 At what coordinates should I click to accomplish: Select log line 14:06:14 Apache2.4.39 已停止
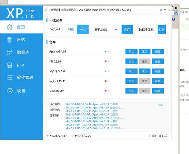(91, 111)
